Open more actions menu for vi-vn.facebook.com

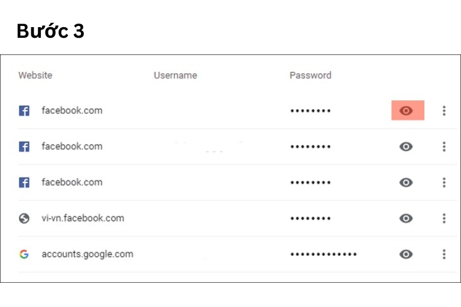click(444, 218)
